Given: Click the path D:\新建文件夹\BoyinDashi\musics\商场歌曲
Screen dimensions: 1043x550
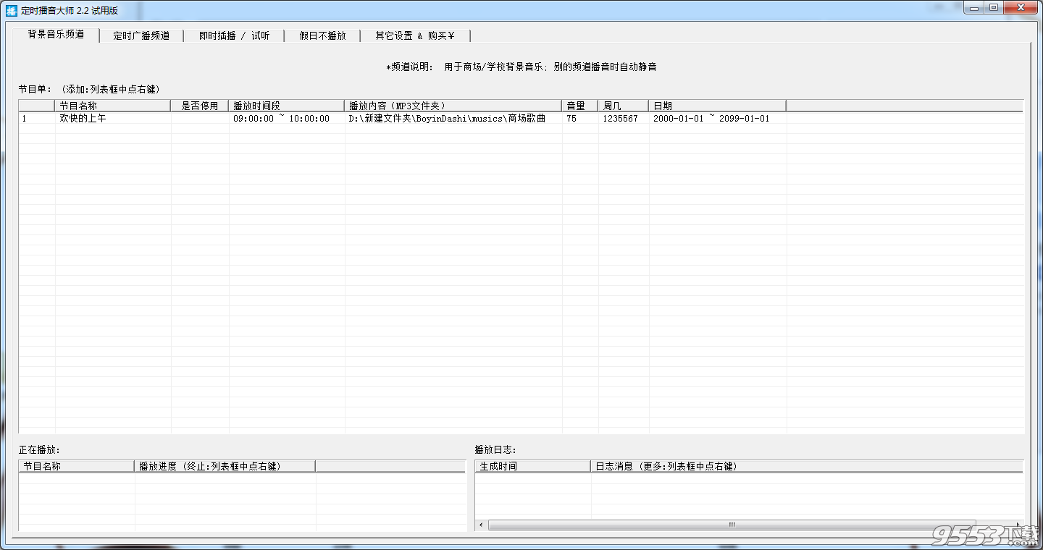Looking at the screenshot, I should pos(447,119).
